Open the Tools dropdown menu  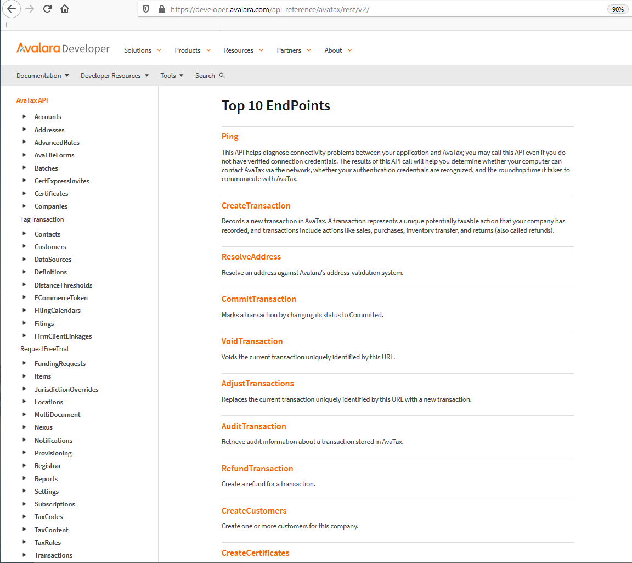pos(171,76)
